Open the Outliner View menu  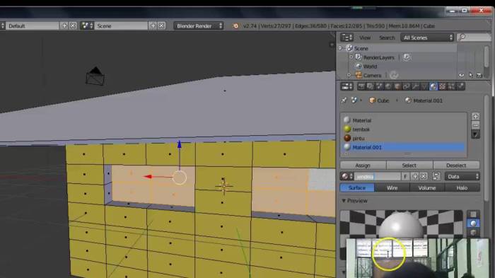(x=365, y=37)
